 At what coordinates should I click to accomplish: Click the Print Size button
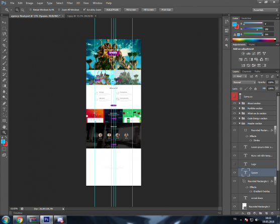point(166,10)
